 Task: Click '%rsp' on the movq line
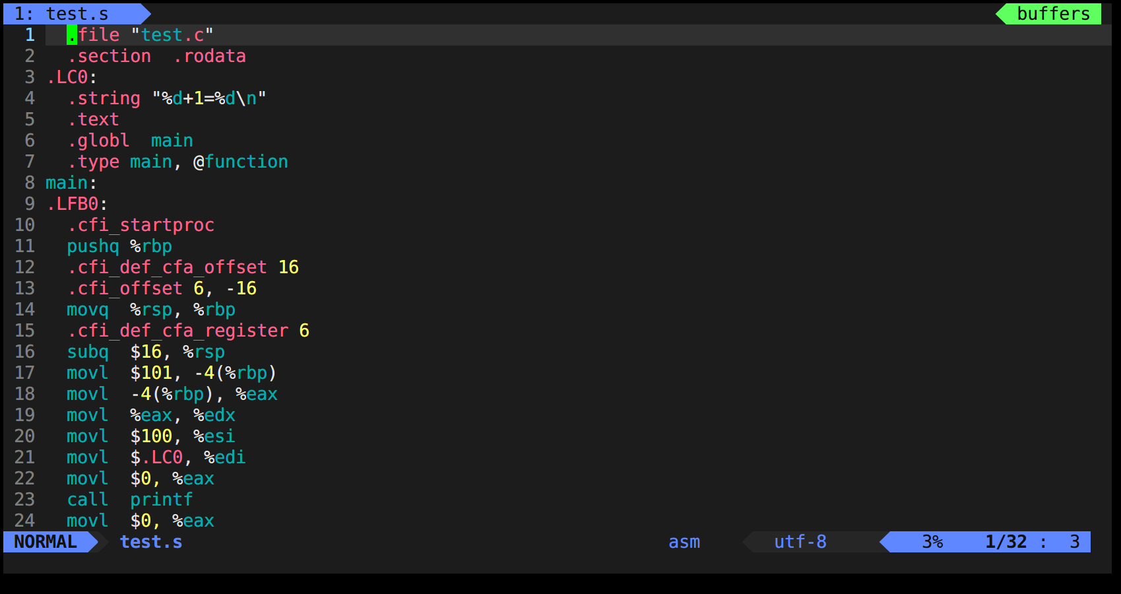point(151,310)
